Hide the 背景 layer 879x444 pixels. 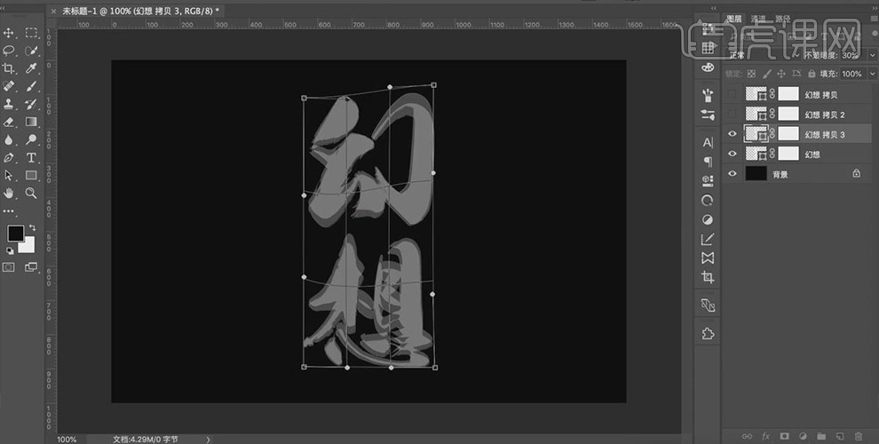coord(732,174)
